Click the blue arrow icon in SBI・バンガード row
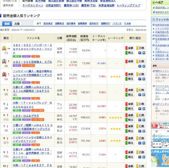The image size is (169, 168). (140, 53)
